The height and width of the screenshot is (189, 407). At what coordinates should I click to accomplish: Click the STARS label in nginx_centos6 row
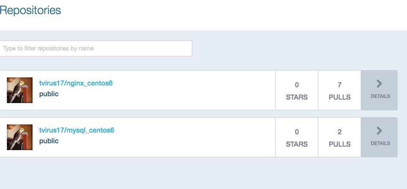pos(297,97)
